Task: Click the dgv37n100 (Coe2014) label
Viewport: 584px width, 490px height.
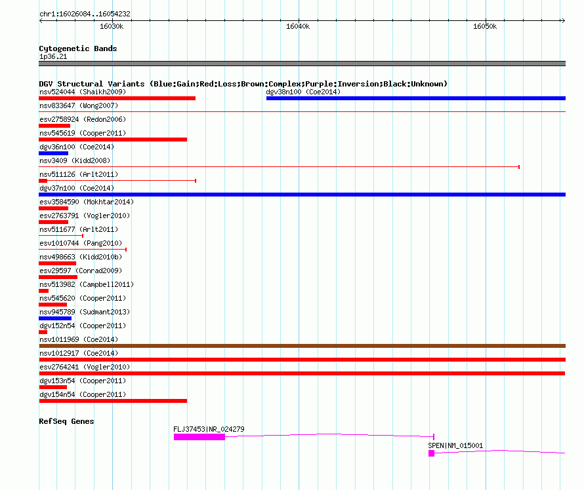Action: click(77, 188)
